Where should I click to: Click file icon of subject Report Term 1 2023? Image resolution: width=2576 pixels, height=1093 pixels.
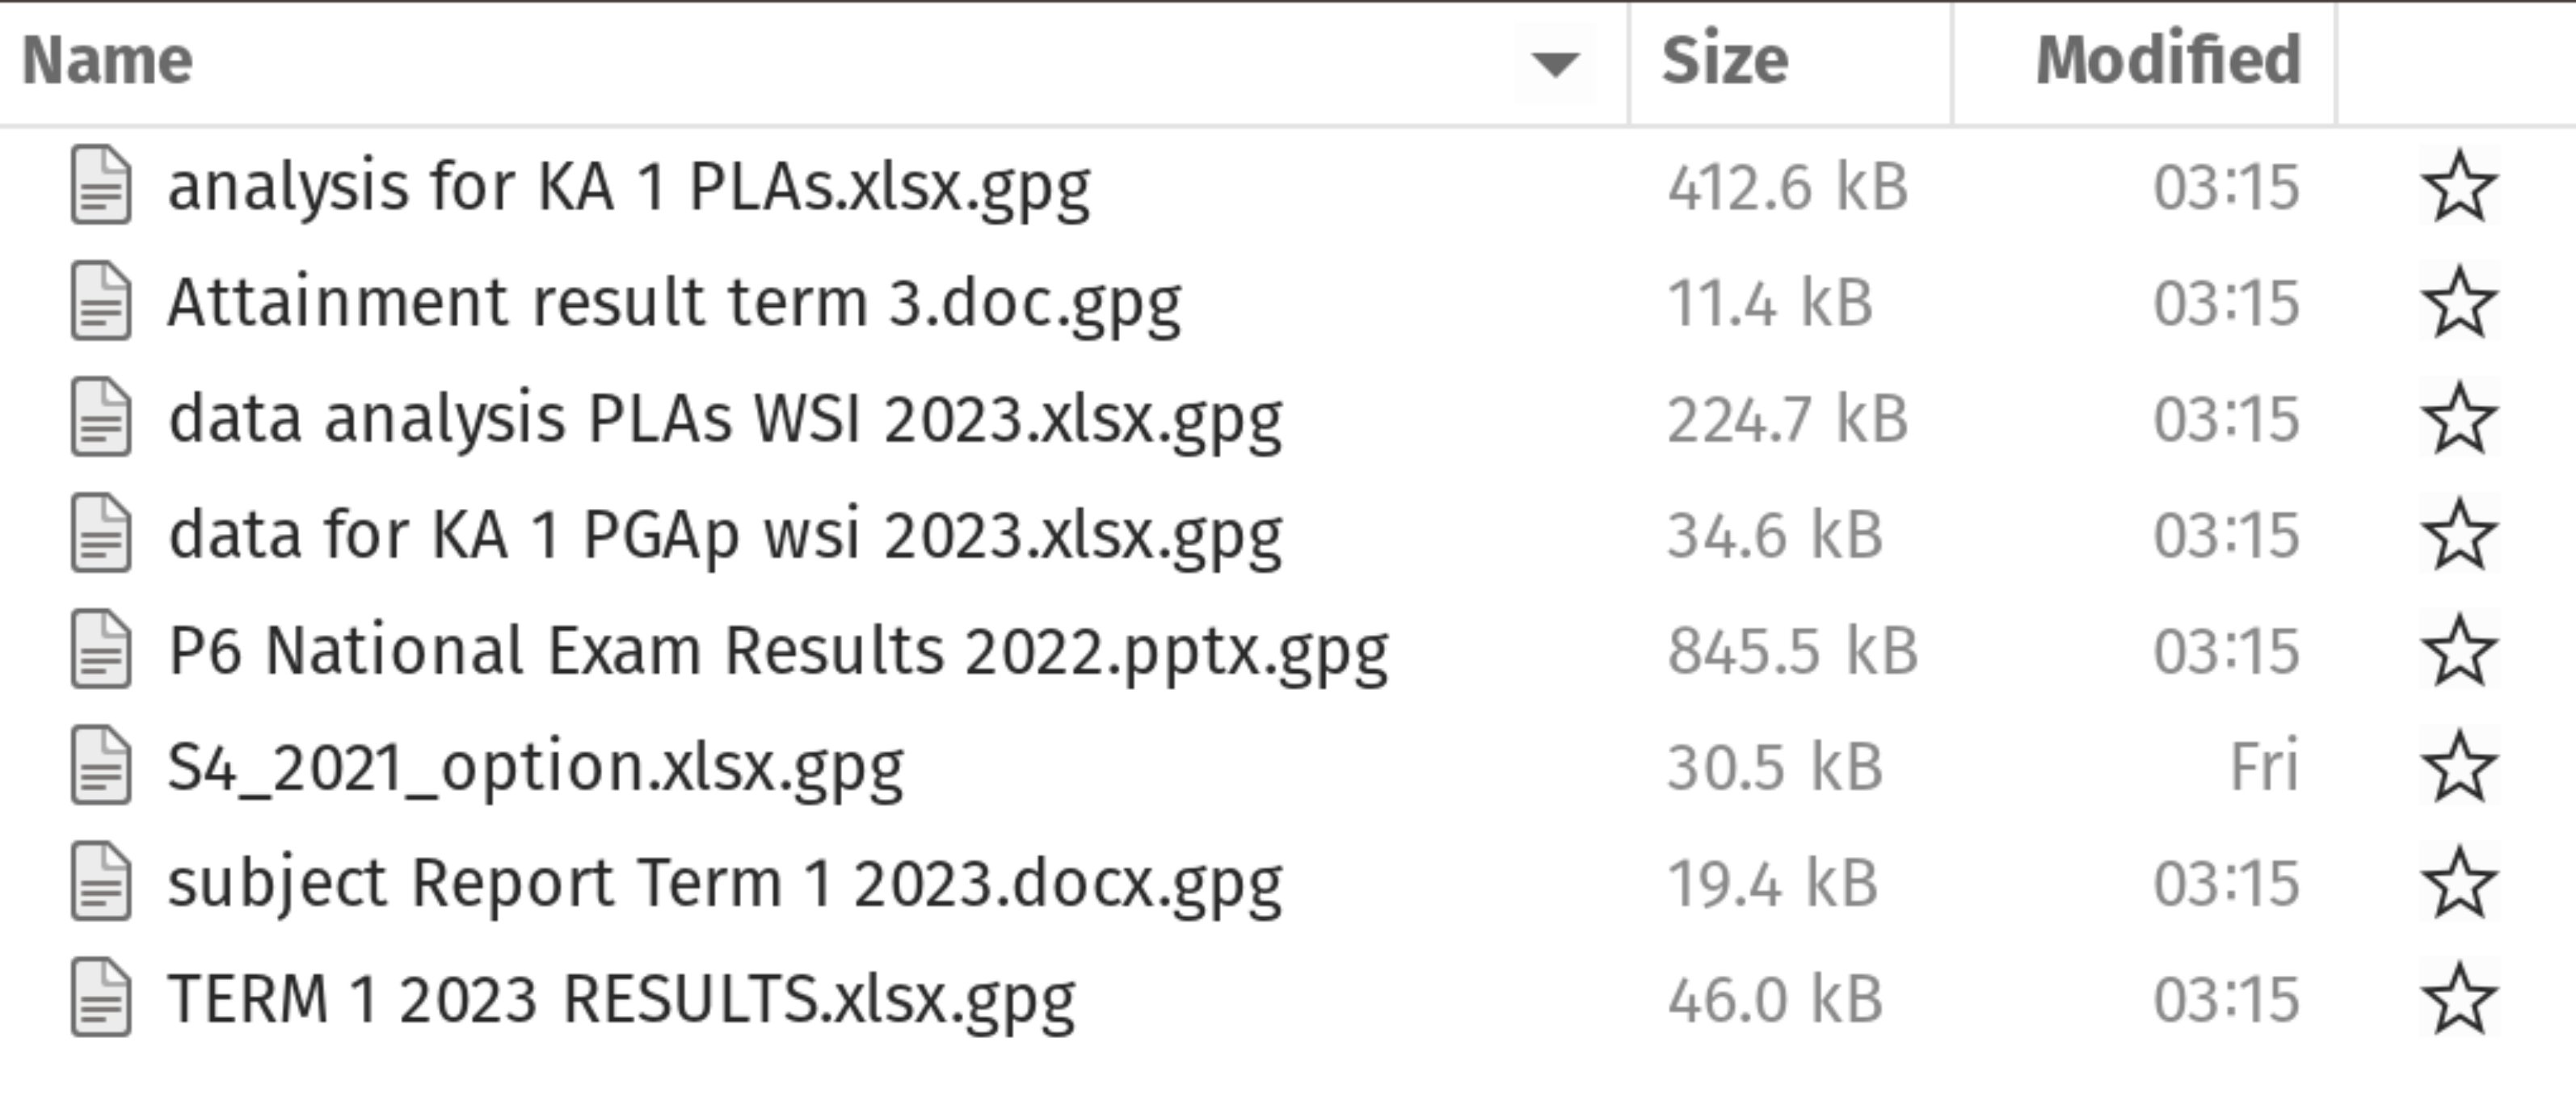coord(100,882)
